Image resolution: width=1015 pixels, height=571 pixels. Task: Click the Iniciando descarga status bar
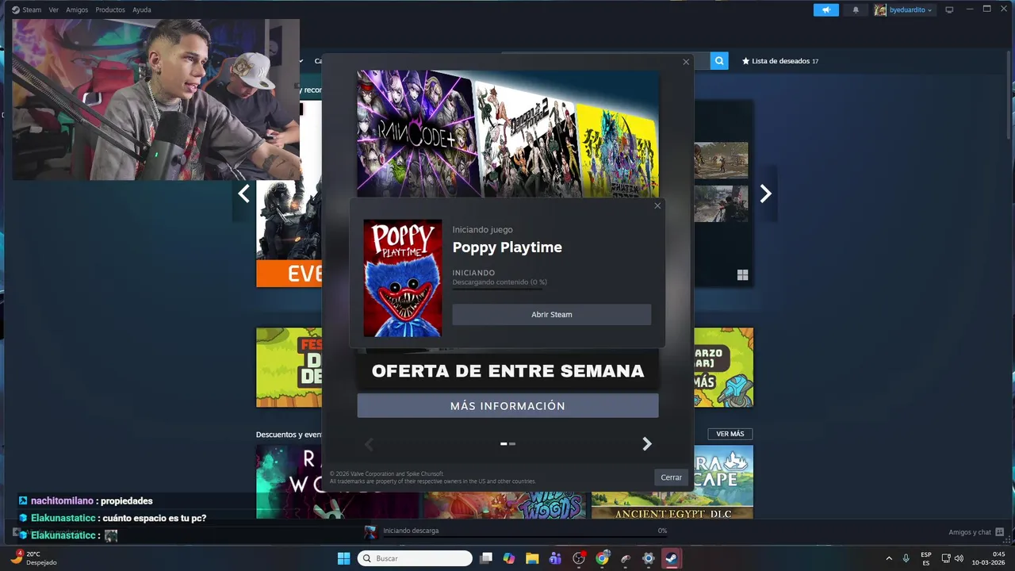tap(523, 531)
